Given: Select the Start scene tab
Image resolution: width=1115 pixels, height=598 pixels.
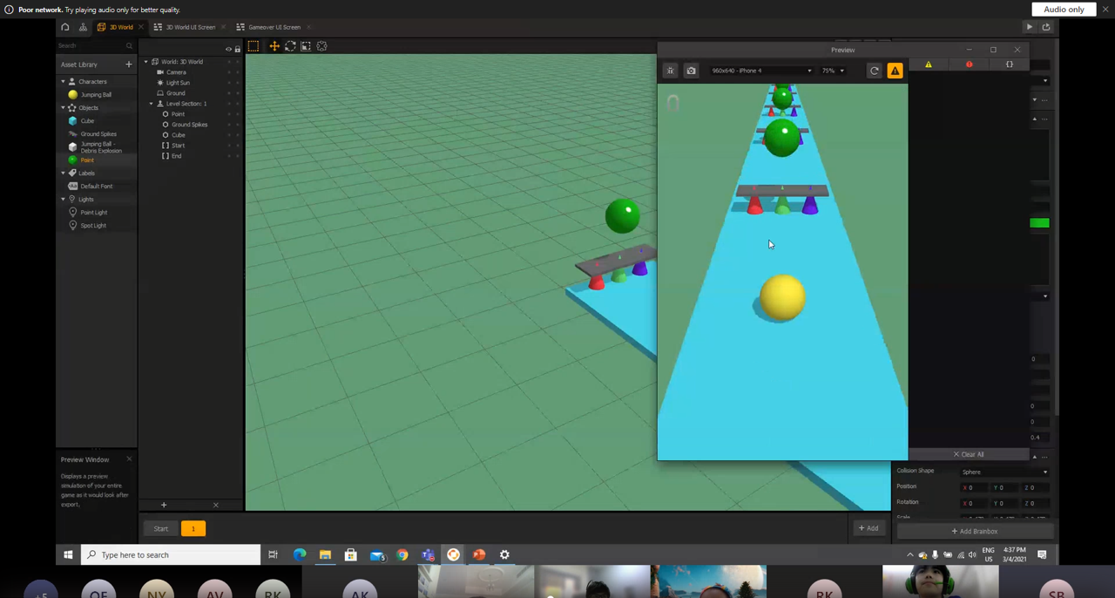Looking at the screenshot, I should click(x=161, y=528).
